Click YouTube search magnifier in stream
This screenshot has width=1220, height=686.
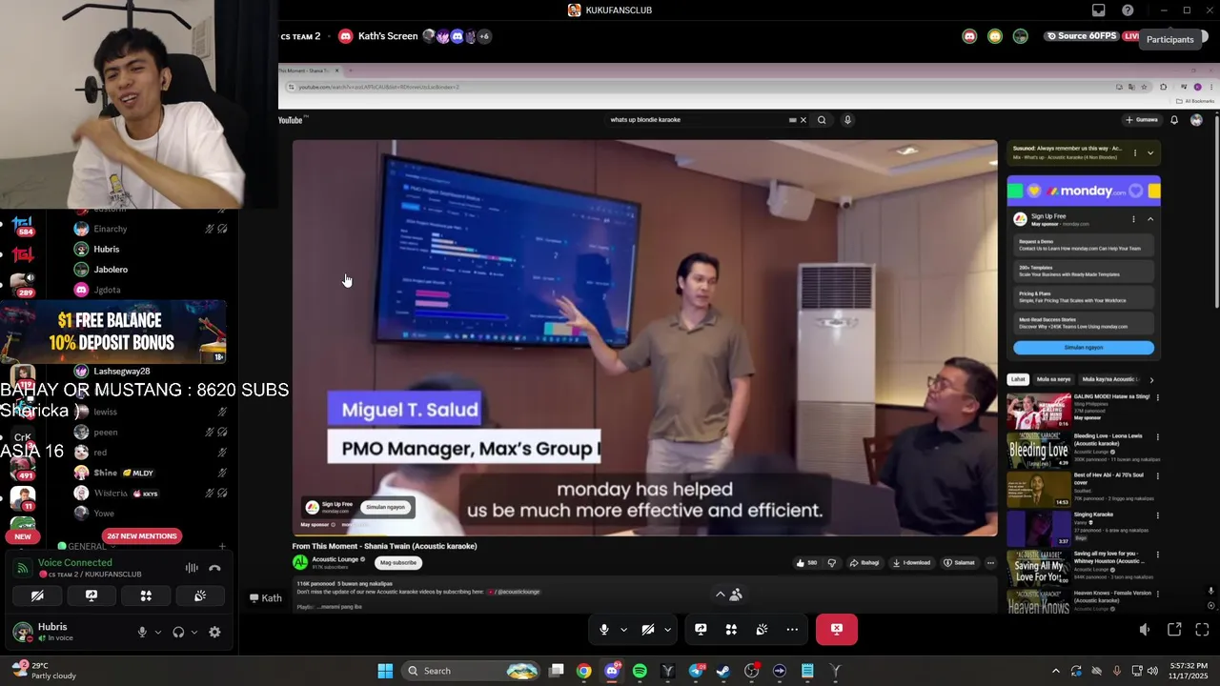[822, 120]
